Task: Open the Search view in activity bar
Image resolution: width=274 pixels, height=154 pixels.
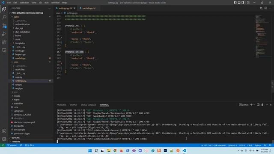Action: click(4, 17)
